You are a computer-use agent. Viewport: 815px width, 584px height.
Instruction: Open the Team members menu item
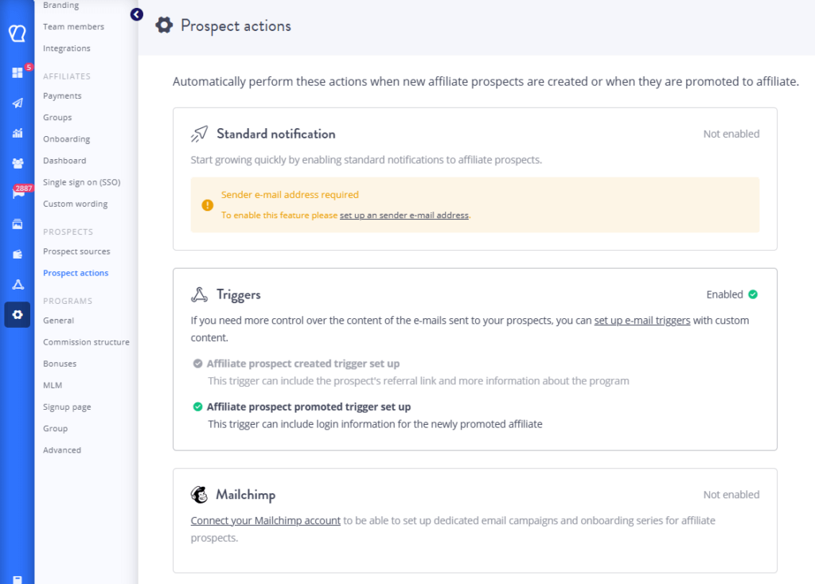pyautogui.click(x=73, y=26)
